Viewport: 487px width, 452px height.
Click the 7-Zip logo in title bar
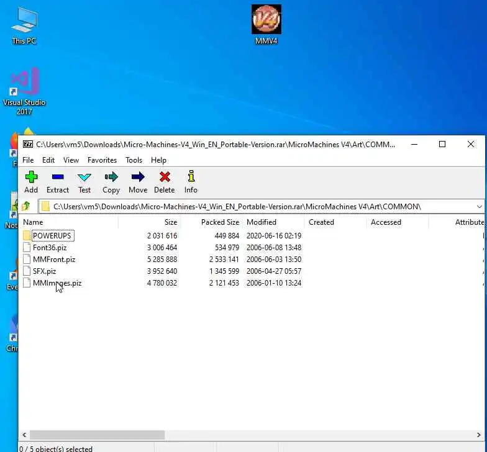pyautogui.click(x=28, y=144)
